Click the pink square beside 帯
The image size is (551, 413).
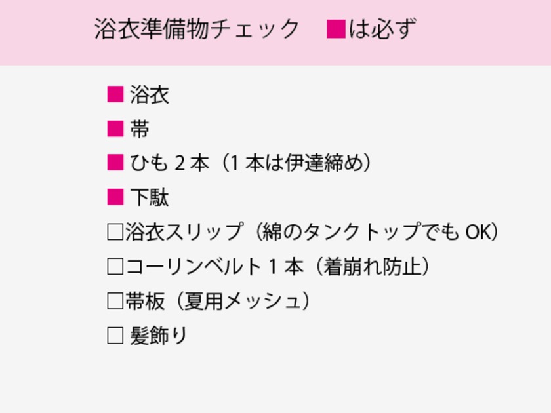coord(115,128)
